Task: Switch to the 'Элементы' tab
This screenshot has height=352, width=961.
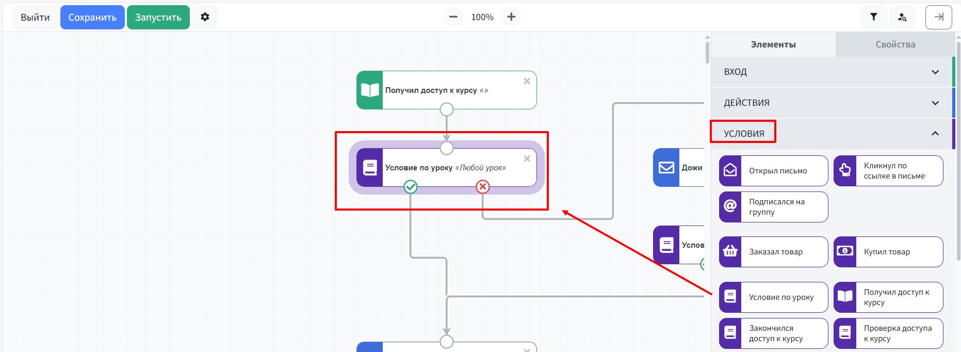Action: 773,44
